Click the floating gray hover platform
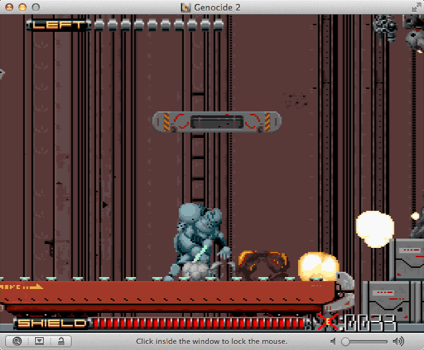The image size is (424, 350). 217,122
